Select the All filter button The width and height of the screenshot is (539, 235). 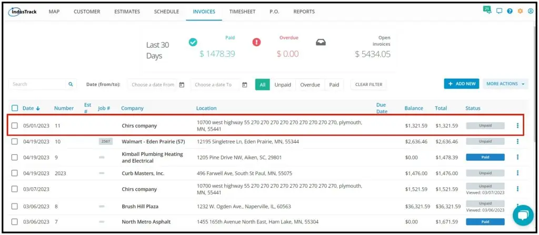263,84
